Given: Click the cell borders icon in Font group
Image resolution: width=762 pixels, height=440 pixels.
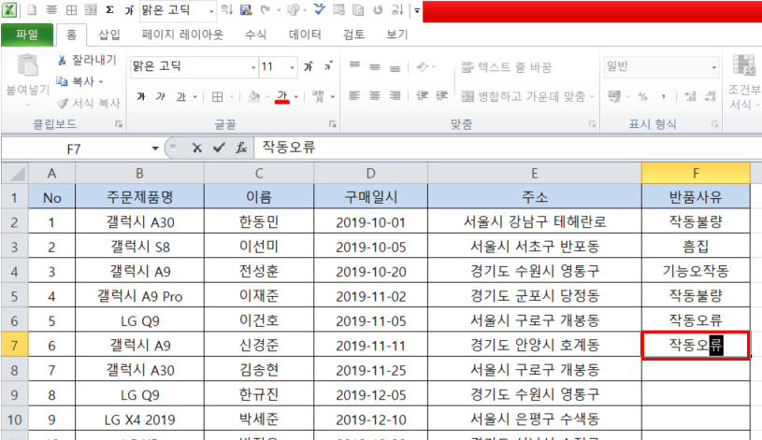Looking at the screenshot, I should pos(217,97).
